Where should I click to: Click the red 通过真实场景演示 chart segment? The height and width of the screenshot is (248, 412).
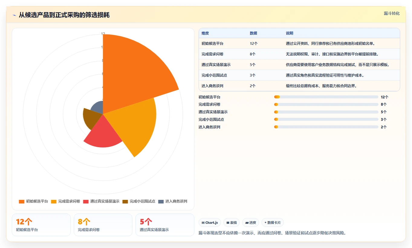point(103,132)
